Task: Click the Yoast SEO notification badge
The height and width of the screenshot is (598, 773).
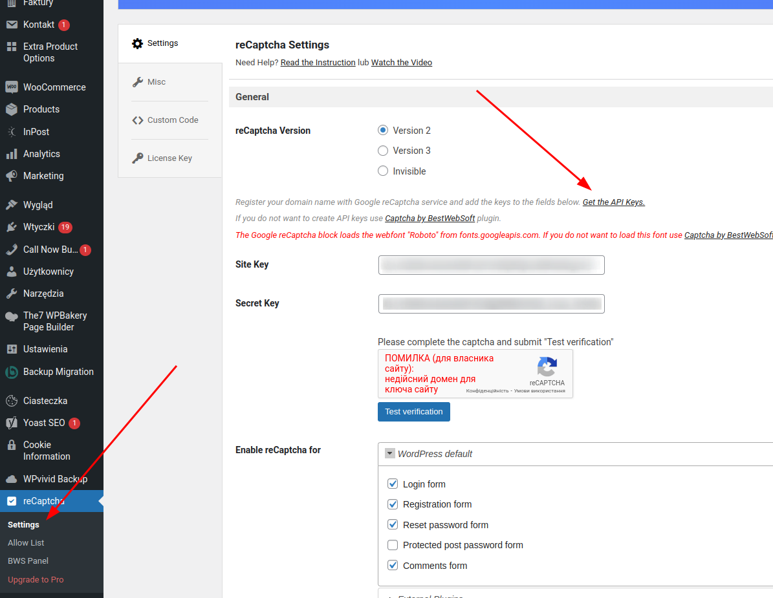Action: [74, 423]
